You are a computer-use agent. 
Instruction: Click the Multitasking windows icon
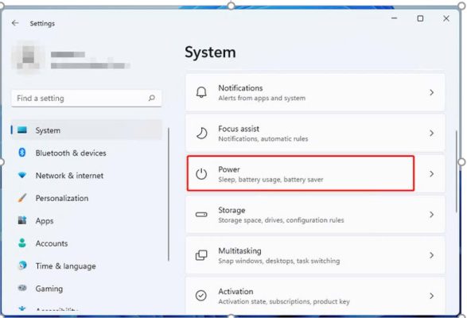(201, 255)
